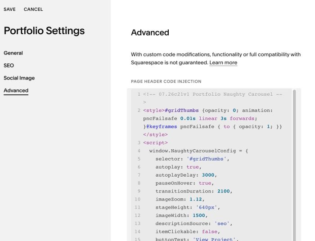The image size is (315, 241).
Task: Open the SEO settings tab
Action: coord(9,65)
